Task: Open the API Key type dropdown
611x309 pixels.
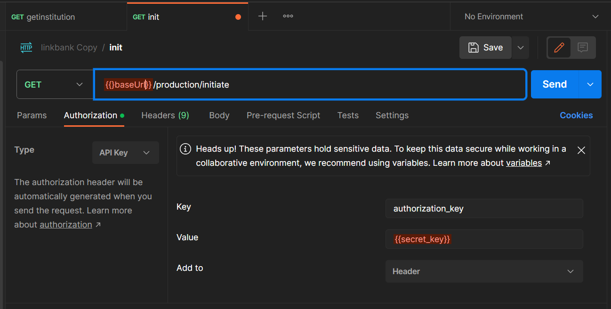Action: [125, 153]
